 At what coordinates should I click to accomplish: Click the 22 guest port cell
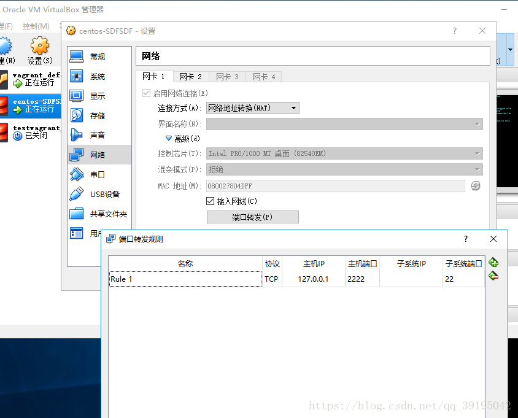pos(463,279)
